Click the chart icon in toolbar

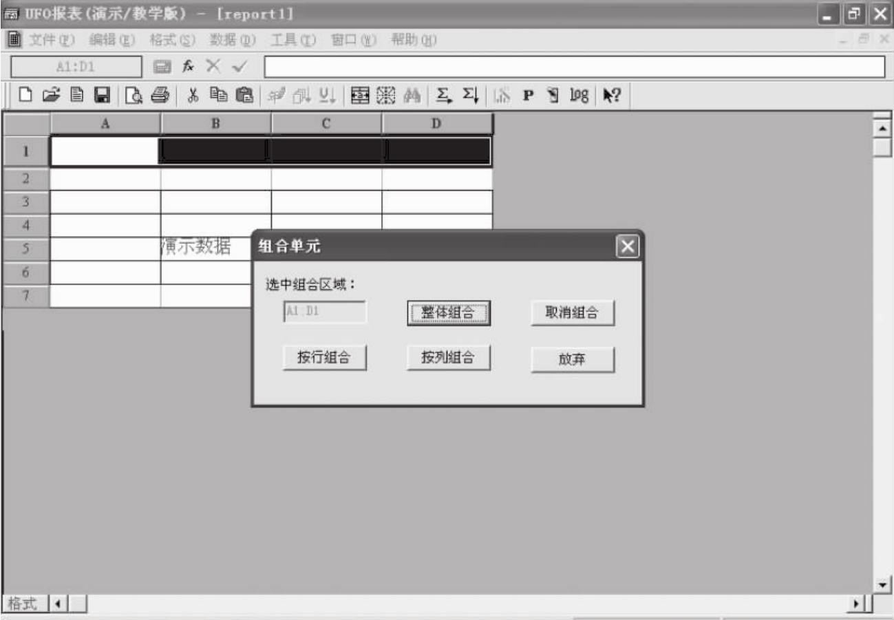(x=503, y=96)
